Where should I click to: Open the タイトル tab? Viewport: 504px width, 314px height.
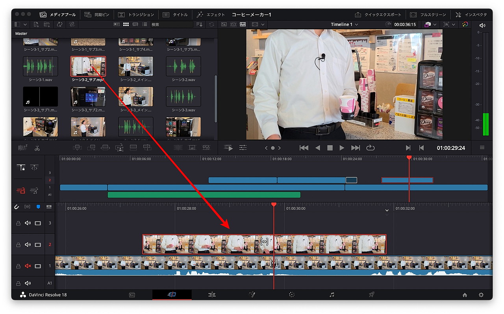(175, 15)
